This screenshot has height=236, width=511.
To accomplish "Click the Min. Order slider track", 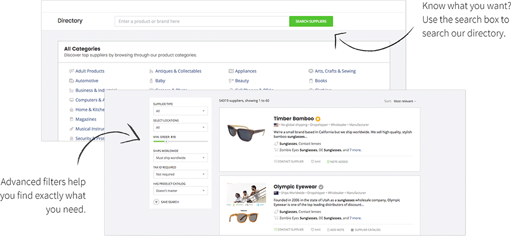I will pos(181,141).
